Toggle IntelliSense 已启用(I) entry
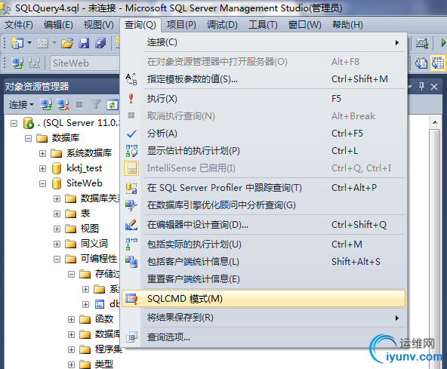Image resolution: width=447 pixels, height=369 pixels. coord(264,168)
